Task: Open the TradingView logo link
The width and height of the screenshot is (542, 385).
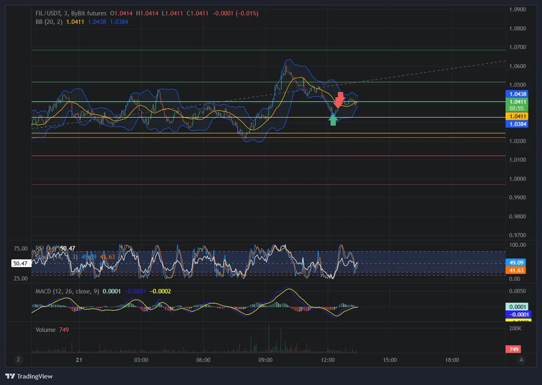Action: pos(29,376)
